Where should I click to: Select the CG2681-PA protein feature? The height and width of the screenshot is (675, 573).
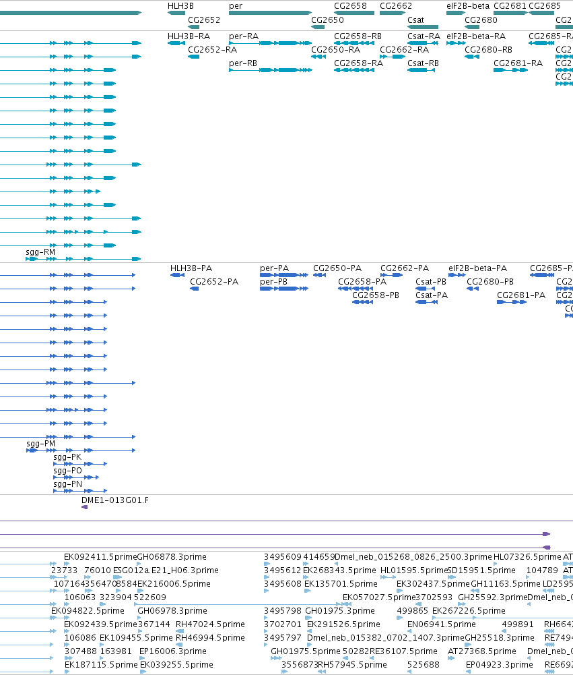[512, 302]
